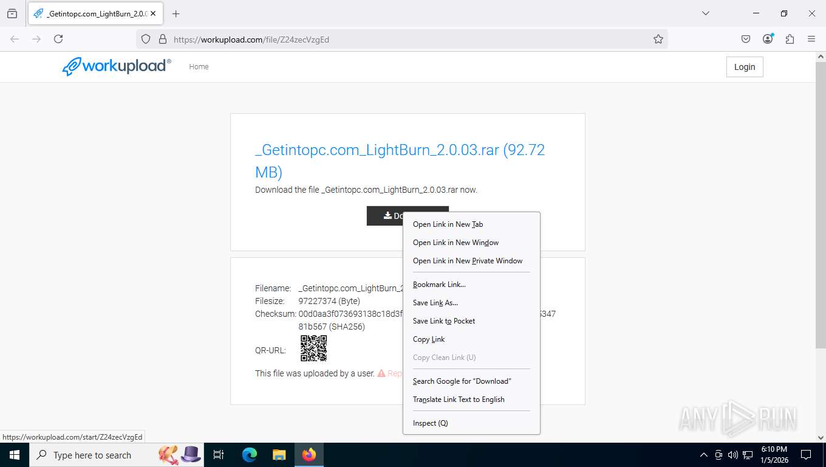Viewport: 826px width, 467px height.
Task: Click the _Getintopc.com_LightBurn_2.0.03.rar file title link
Action: [400, 161]
